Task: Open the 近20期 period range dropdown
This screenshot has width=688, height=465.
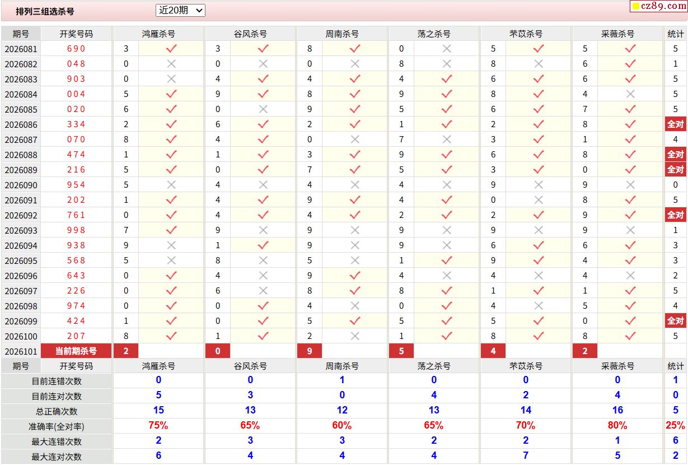Action: [180, 10]
